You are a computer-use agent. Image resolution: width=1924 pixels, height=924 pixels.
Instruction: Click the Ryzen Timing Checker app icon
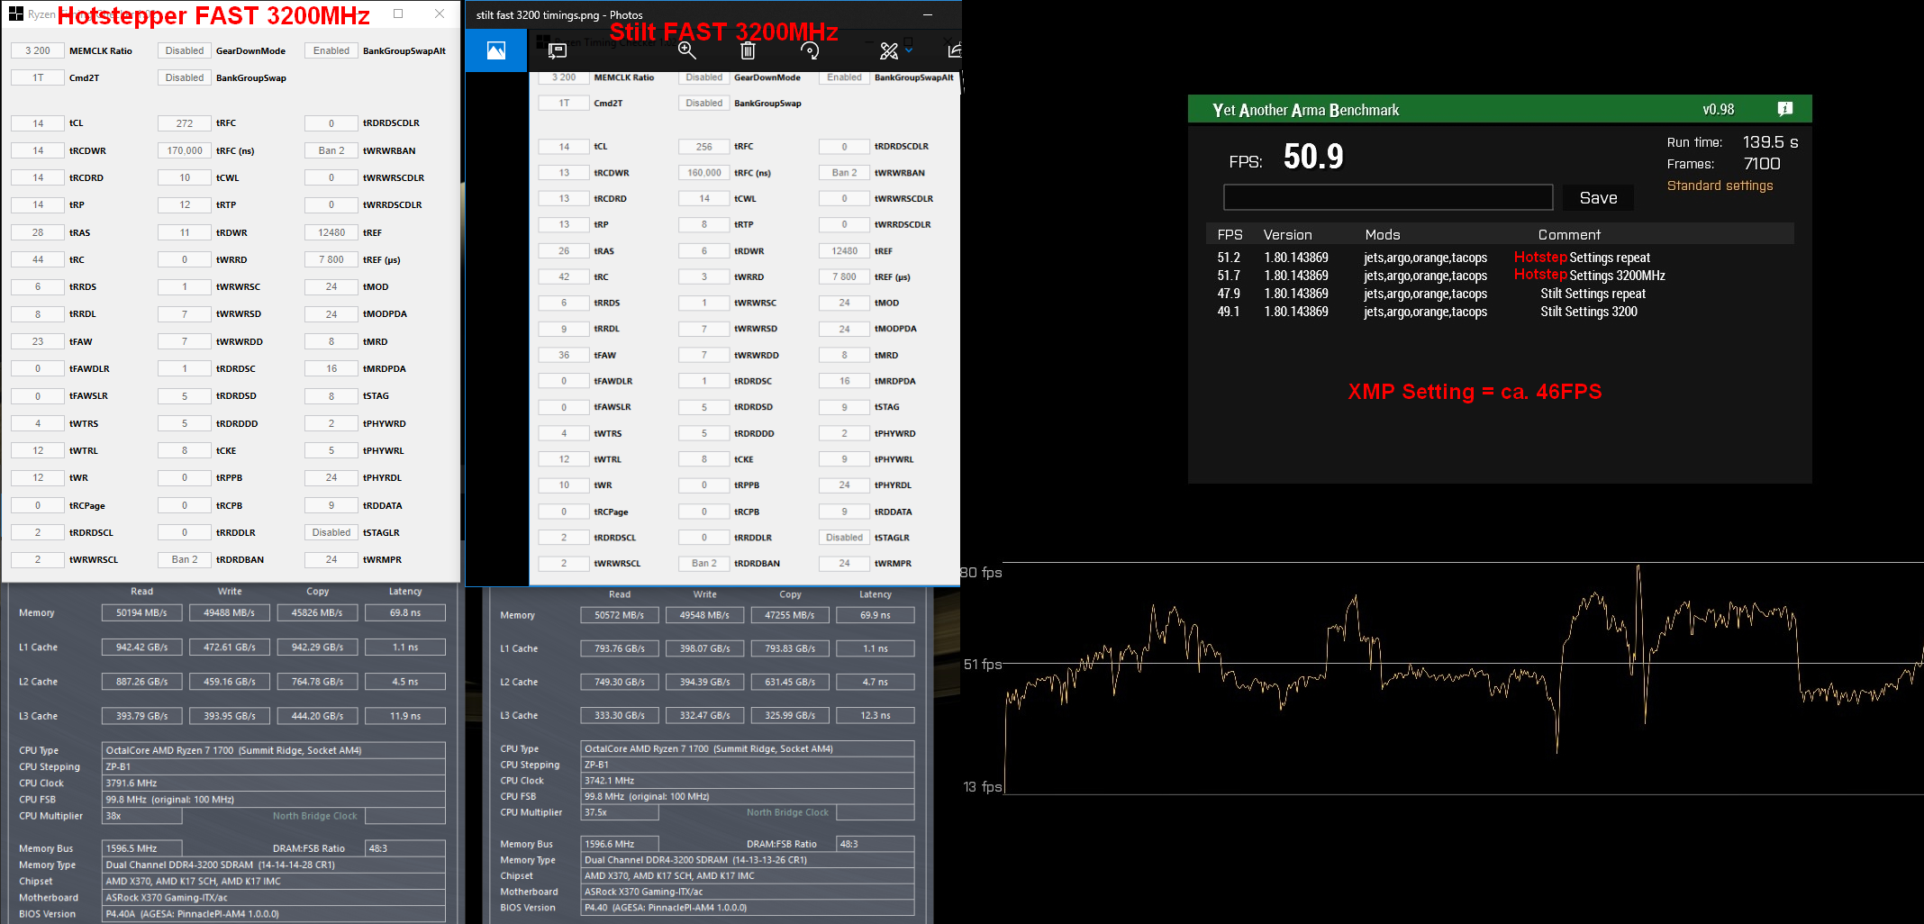tap(16, 14)
